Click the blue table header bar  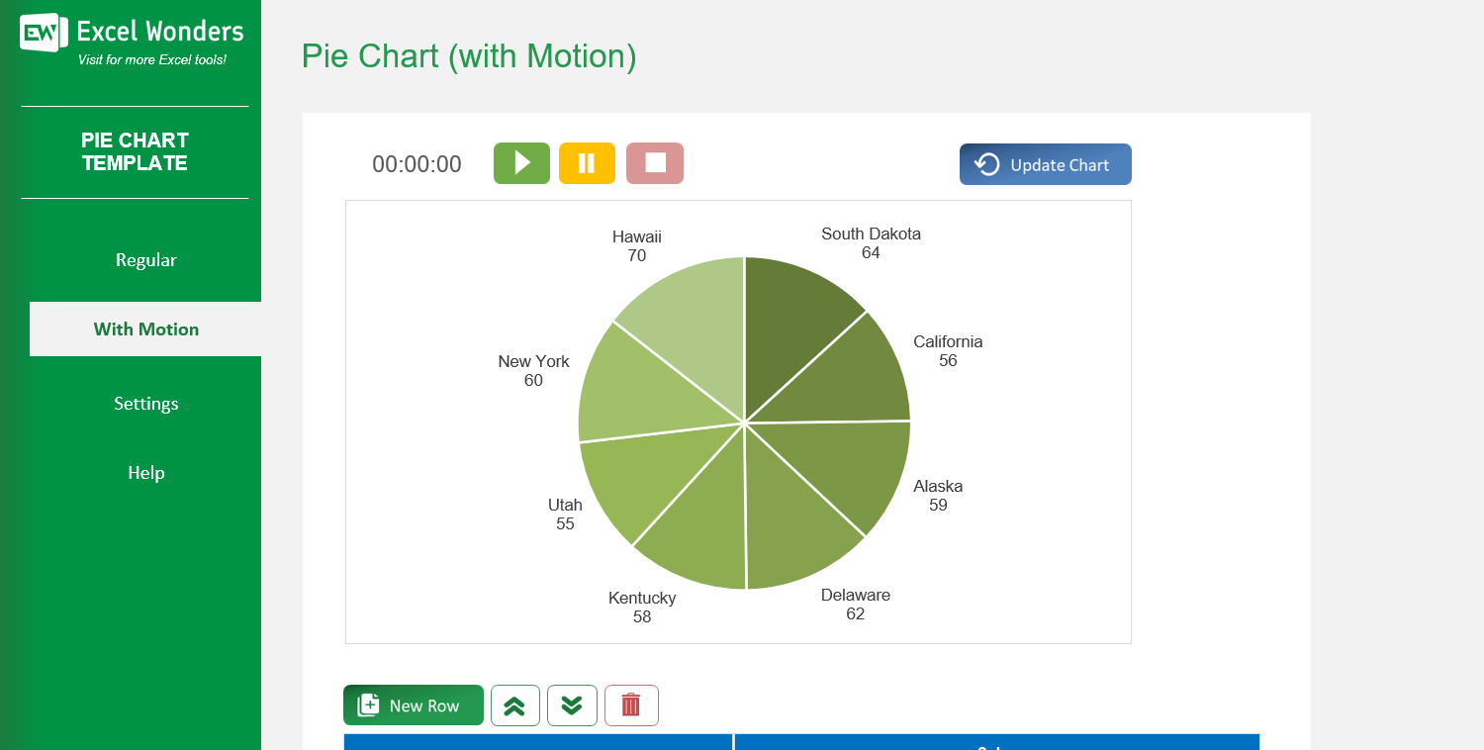[x=801, y=741]
